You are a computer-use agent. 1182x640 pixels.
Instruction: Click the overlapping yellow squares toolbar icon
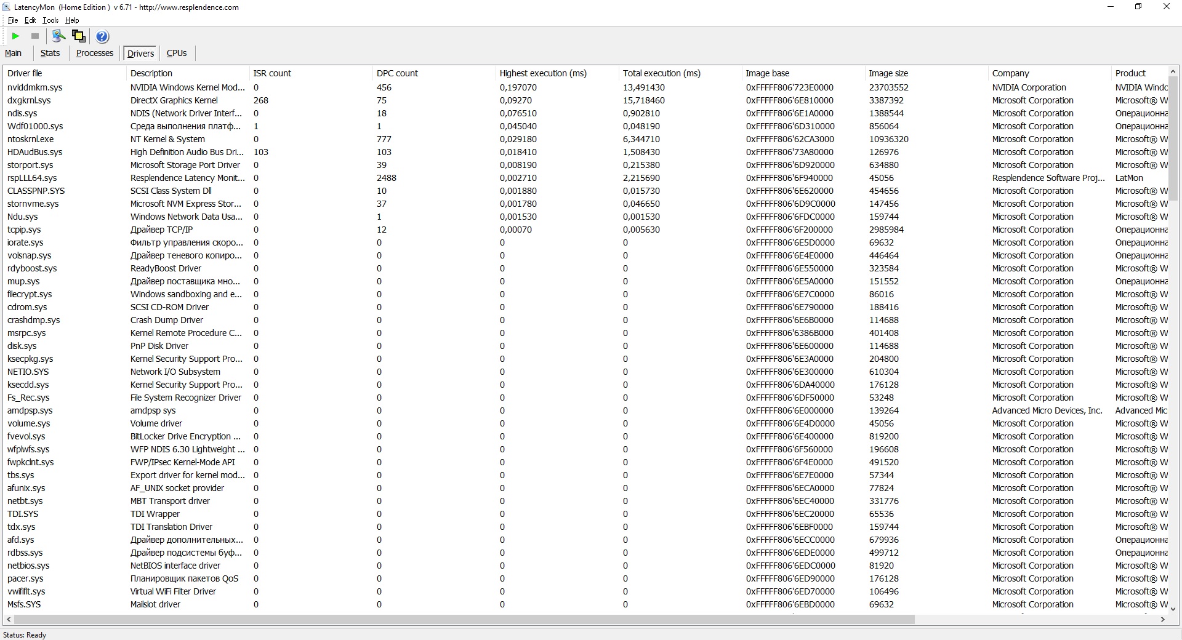[79, 36]
